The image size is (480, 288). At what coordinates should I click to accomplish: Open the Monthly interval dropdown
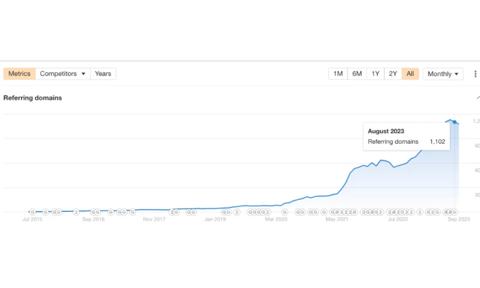coord(443,74)
